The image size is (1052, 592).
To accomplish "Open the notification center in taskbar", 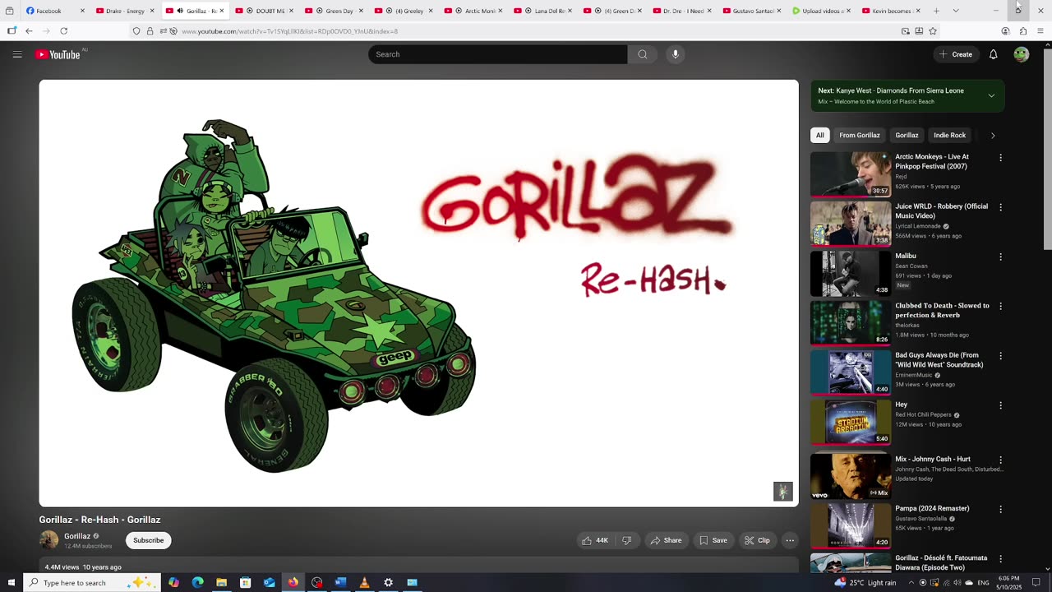I will (1036, 582).
